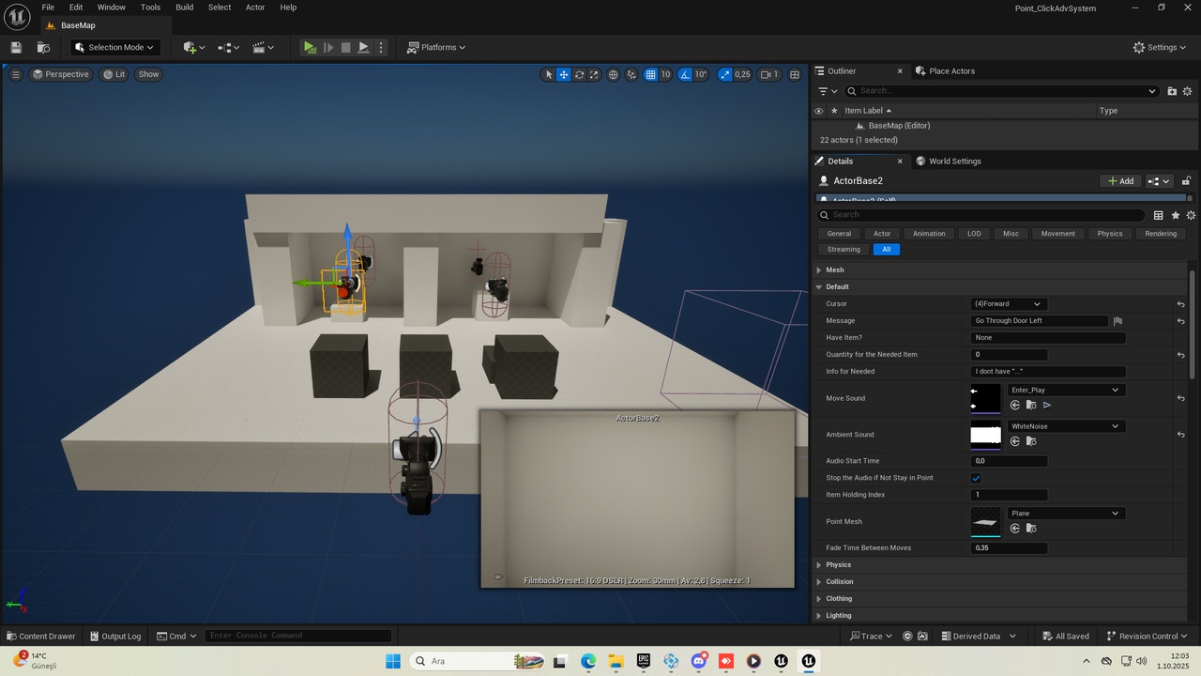The height and width of the screenshot is (676, 1201).
Task: Open the Details panel property matrix grid icon
Action: (1159, 215)
